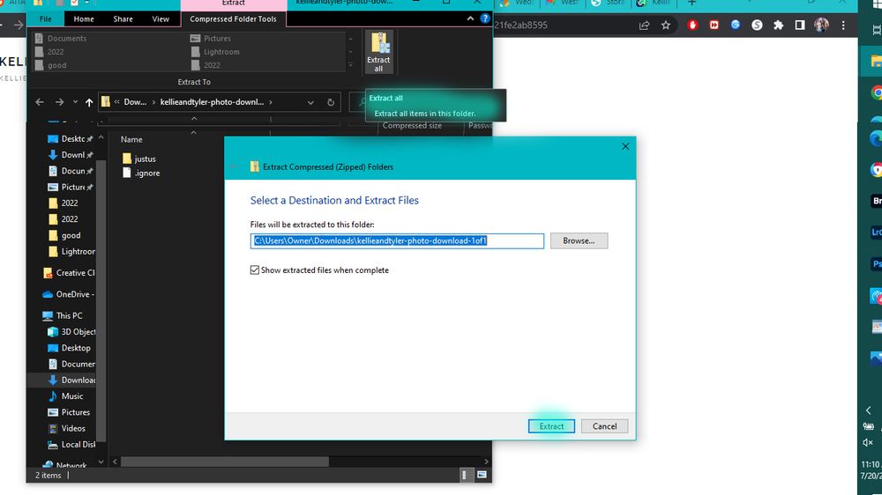This screenshot has width=882, height=495.
Task: Open OneDrive in navigation pane
Action: point(69,294)
